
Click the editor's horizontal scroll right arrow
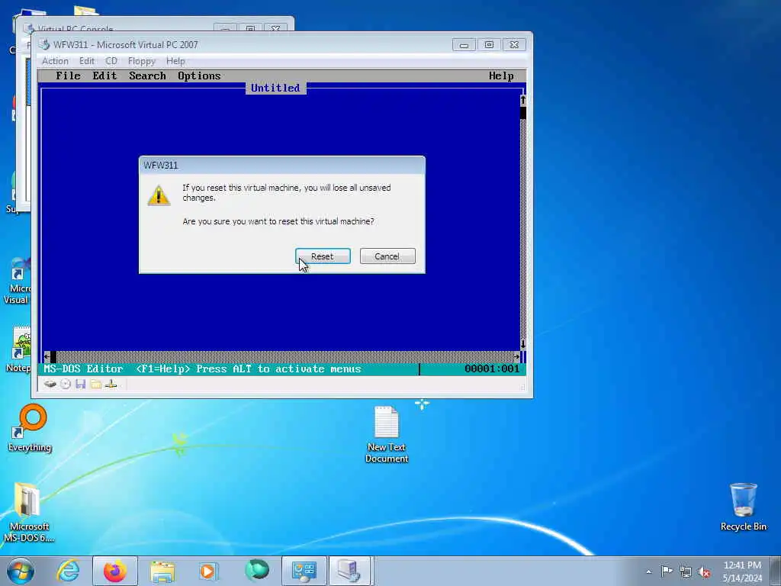click(516, 356)
